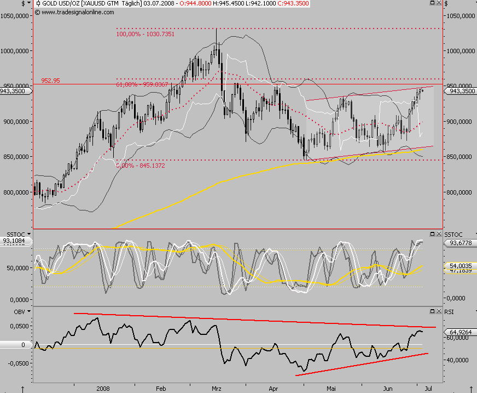Viewport: 477px width, 393px height.
Task: Click the 60,0000 RSI axis label
Action: [457, 338]
